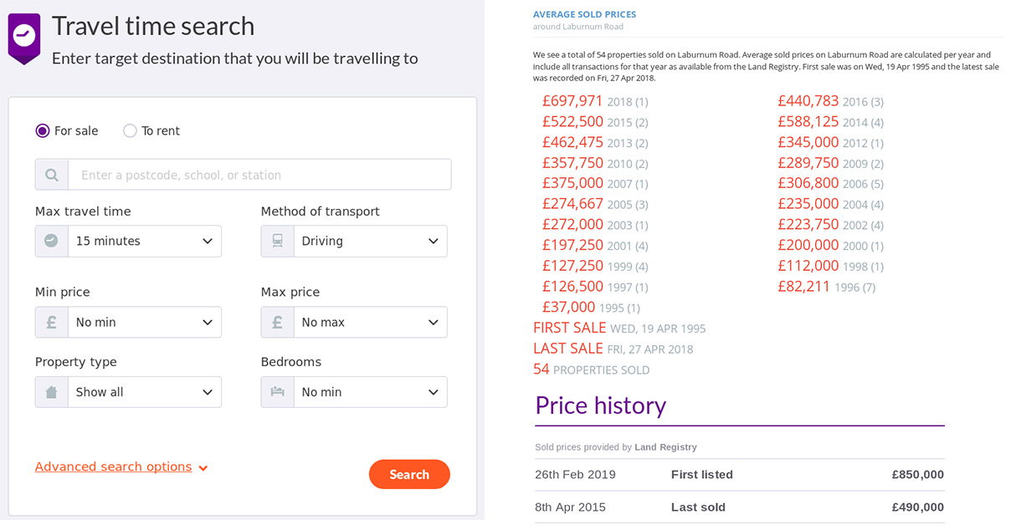Click the orange Search button
1016x530 pixels.
[x=409, y=474]
